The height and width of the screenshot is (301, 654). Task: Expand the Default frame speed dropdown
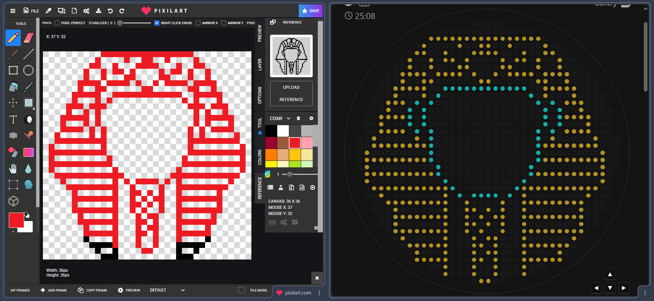click(167, 290)
